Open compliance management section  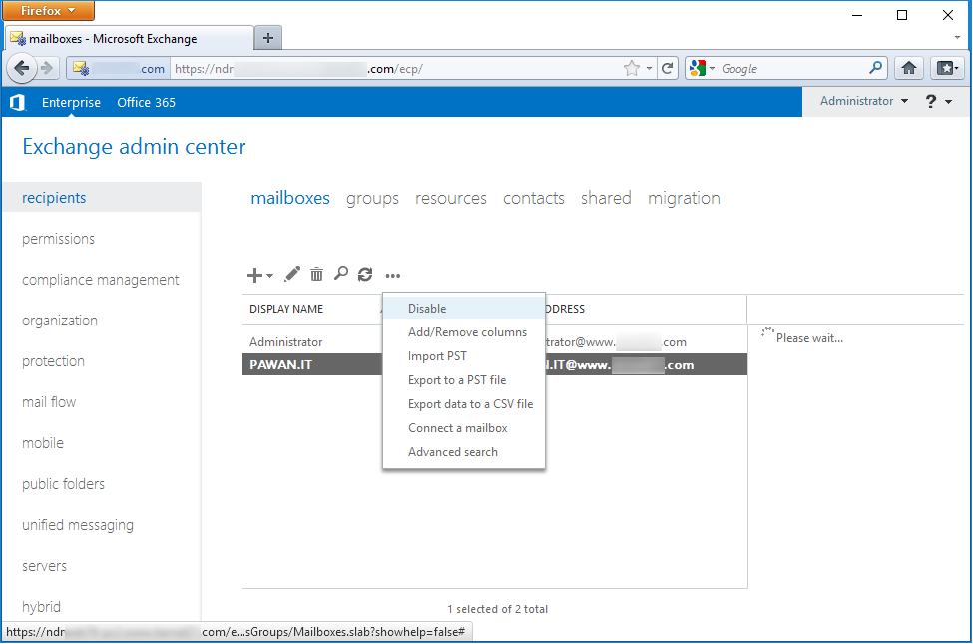(102, 280)
